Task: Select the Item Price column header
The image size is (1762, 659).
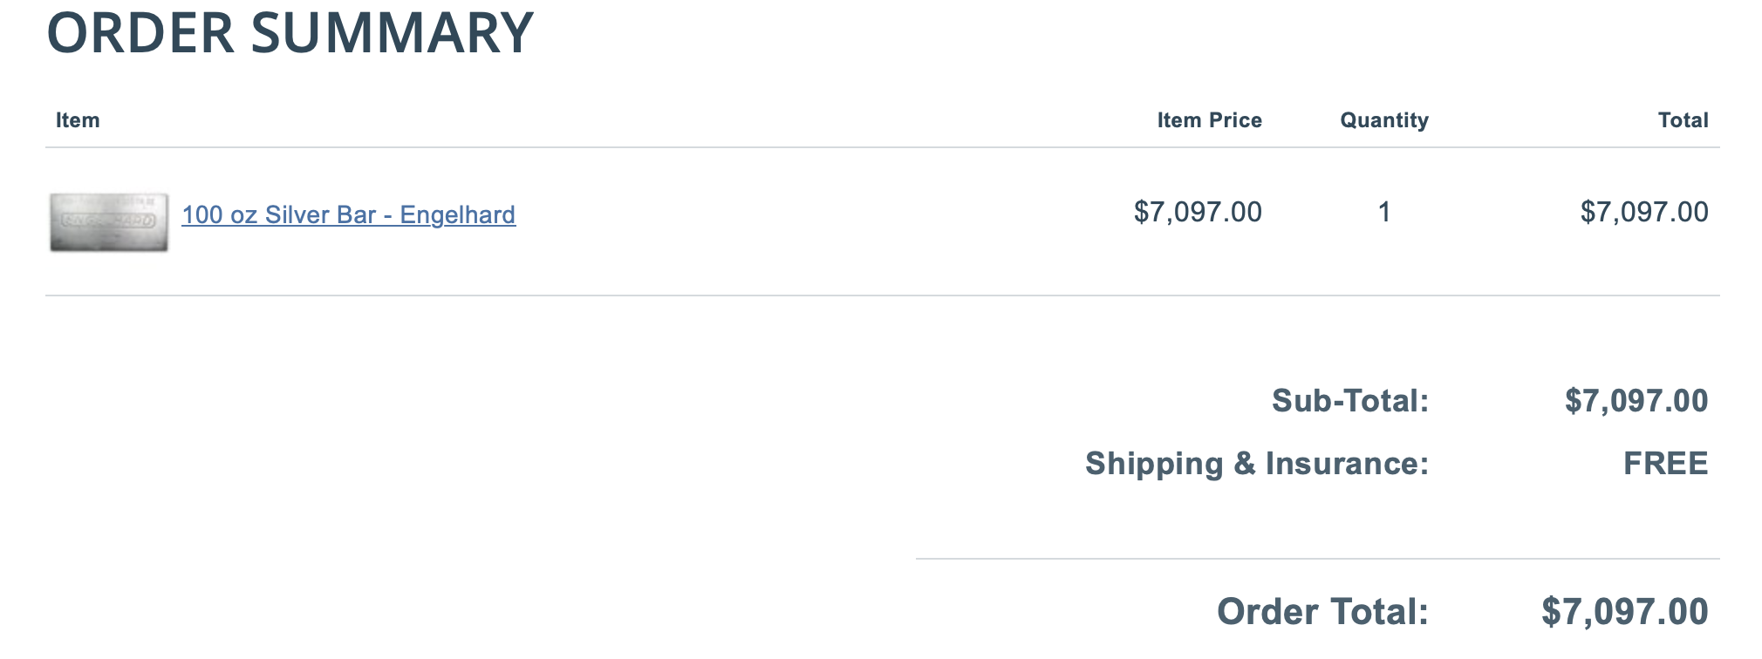Action: [x=1209, y=120]
